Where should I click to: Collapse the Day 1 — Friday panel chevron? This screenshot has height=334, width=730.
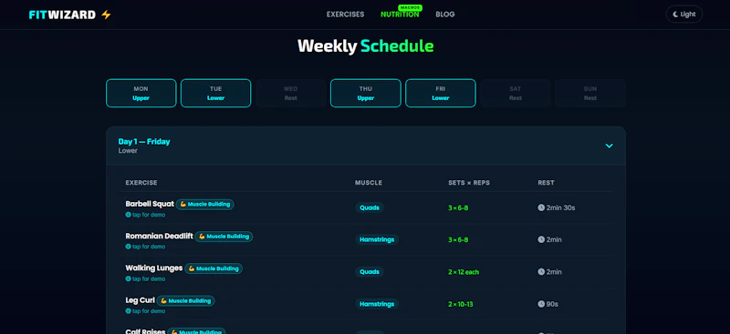[609, 146]
